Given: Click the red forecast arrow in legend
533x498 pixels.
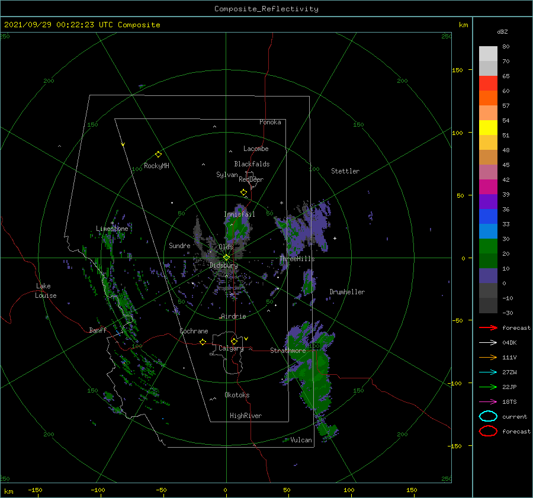Looking at the screenshot, I should pyautogui.click(x=488, y=327).
